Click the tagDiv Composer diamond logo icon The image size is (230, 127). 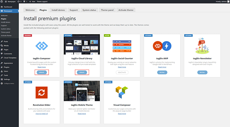tap(42, 46)
